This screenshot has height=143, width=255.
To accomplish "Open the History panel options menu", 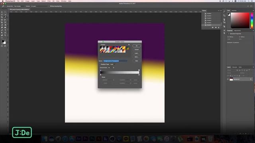I will 221,11.
